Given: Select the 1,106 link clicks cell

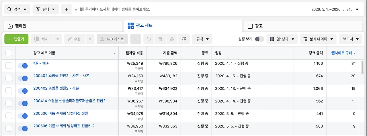Looking at the screenshot, I should pyautogui.click(x=310, y=66).
